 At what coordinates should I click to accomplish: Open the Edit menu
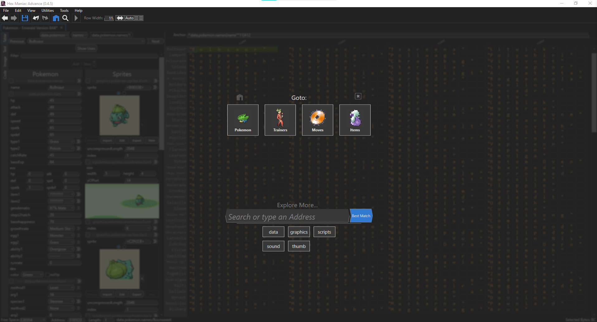pos(18,11)
